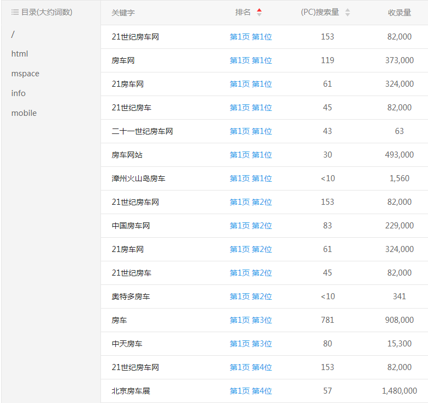Choose the info directory entry
This screenshot has width=428, height=403.
coord(19,93)
